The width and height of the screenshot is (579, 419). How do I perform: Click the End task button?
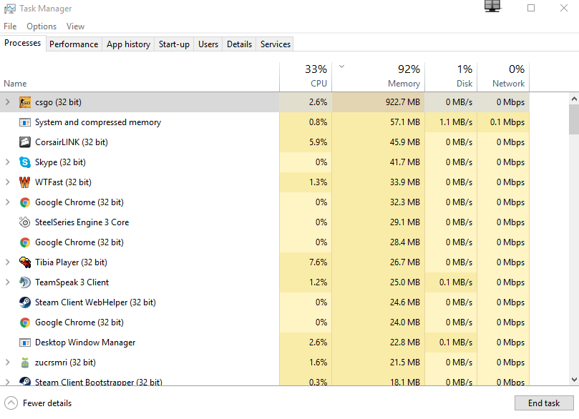[x=544, y=403]
